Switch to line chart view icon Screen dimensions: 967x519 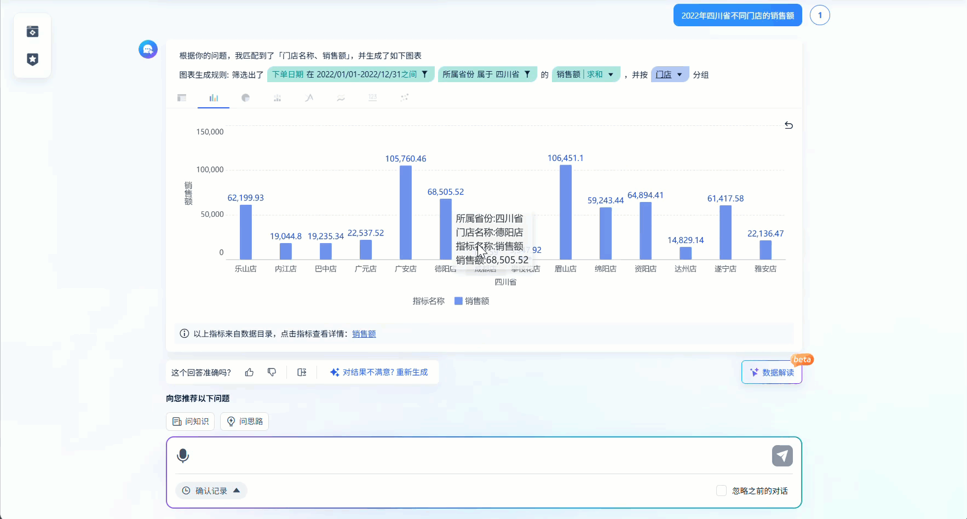pyautogui.click(x=309, y=97)
